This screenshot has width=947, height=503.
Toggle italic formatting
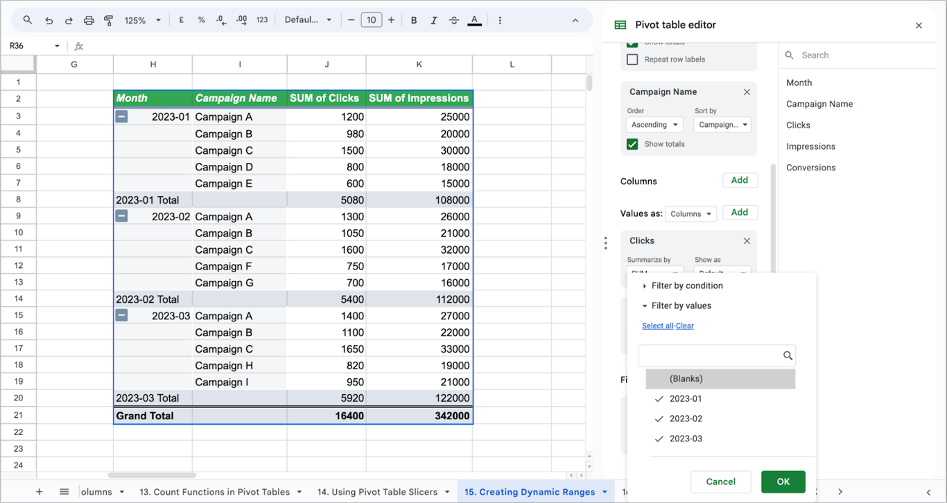pos(434,20)
